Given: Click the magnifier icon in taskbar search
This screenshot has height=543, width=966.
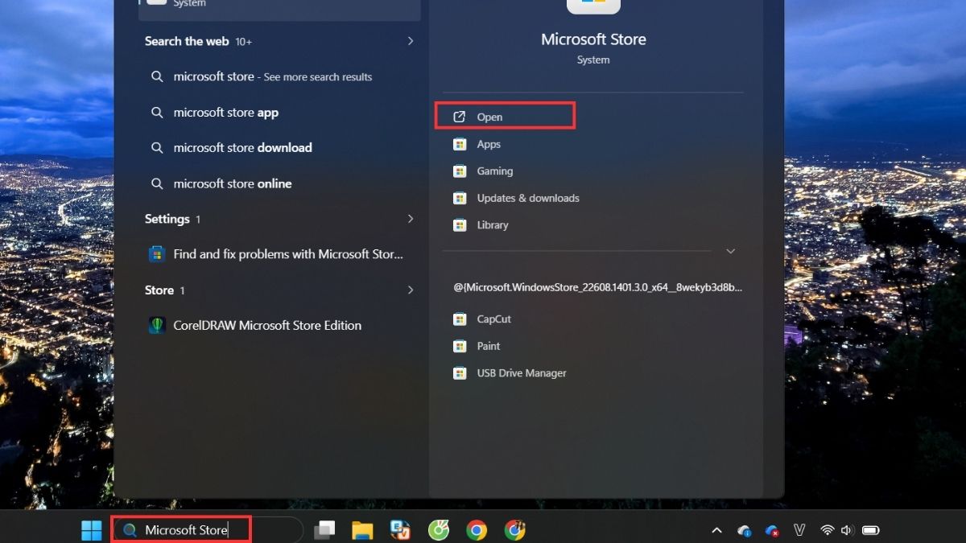Looking at the screenshot, I should click(130, 530).
